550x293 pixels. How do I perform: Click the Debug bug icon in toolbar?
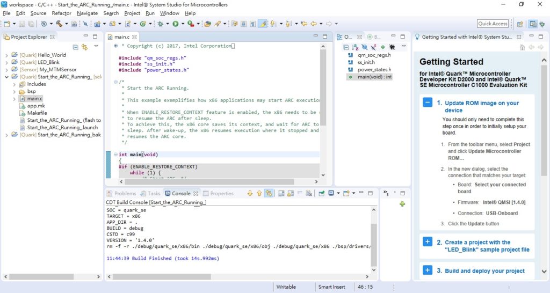[x=161, y=24]
